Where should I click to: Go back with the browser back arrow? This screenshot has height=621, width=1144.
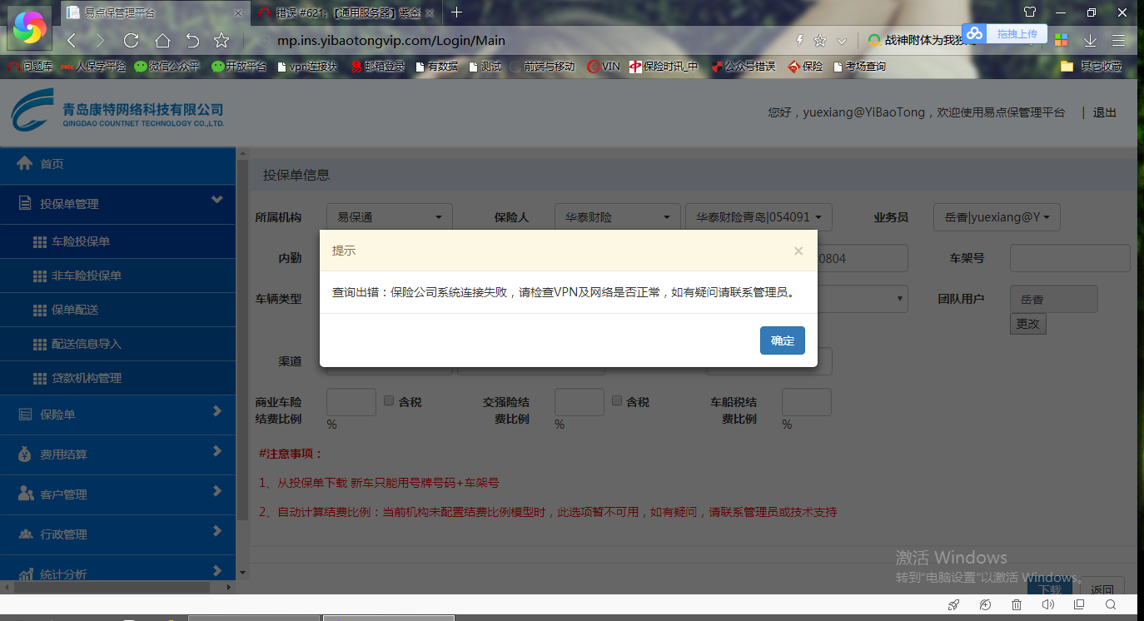(x=72, y=40)
